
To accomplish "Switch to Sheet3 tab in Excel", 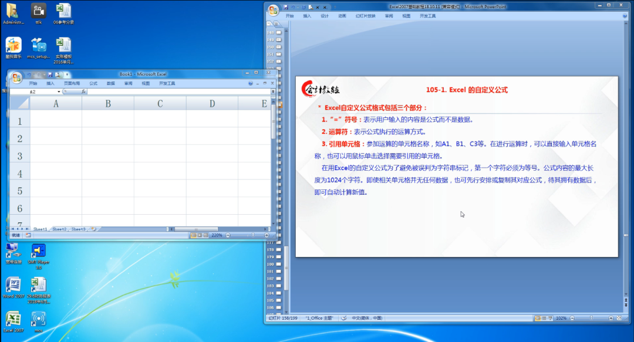I will (79, 229).
